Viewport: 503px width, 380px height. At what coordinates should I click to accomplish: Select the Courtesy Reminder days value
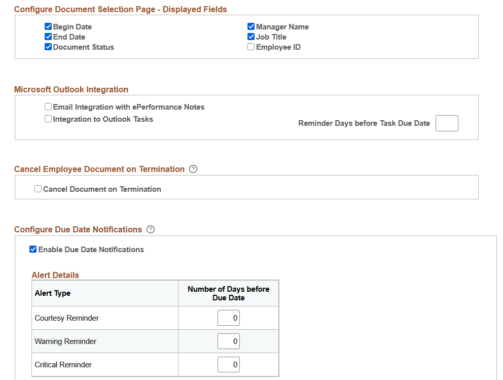coord(228,318)
